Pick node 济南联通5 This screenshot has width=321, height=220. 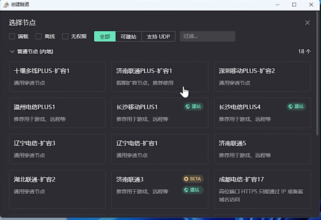263,149
